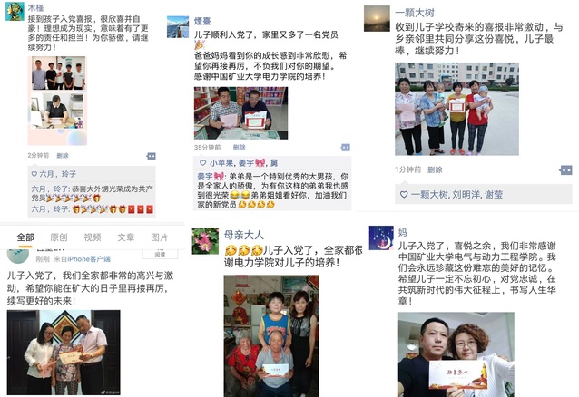Screen dimensions: 579x397
Task: Click 妈's night sky moon avatar
Action: point(381,238)
